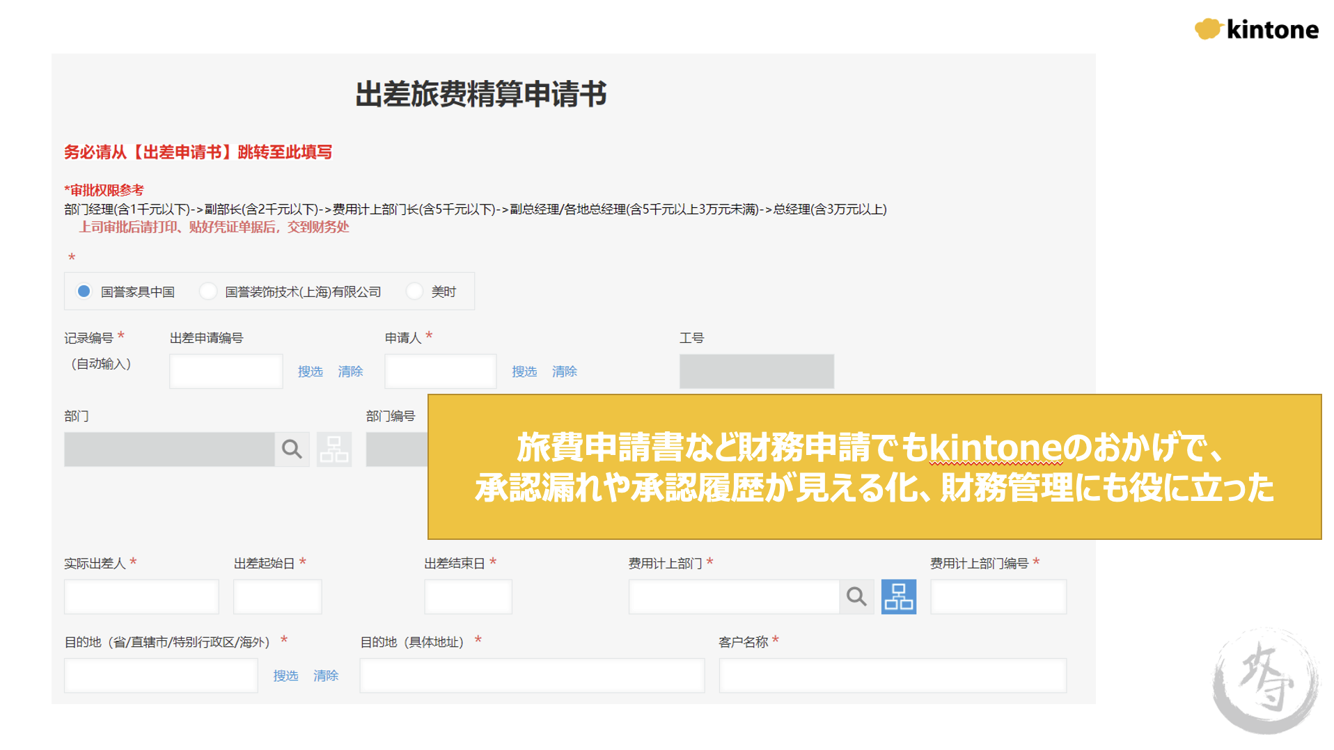Click the red 务必请从【出差申请书】跳转至此填写 notice
1334x750 pixels.
(x=198, y=152)
